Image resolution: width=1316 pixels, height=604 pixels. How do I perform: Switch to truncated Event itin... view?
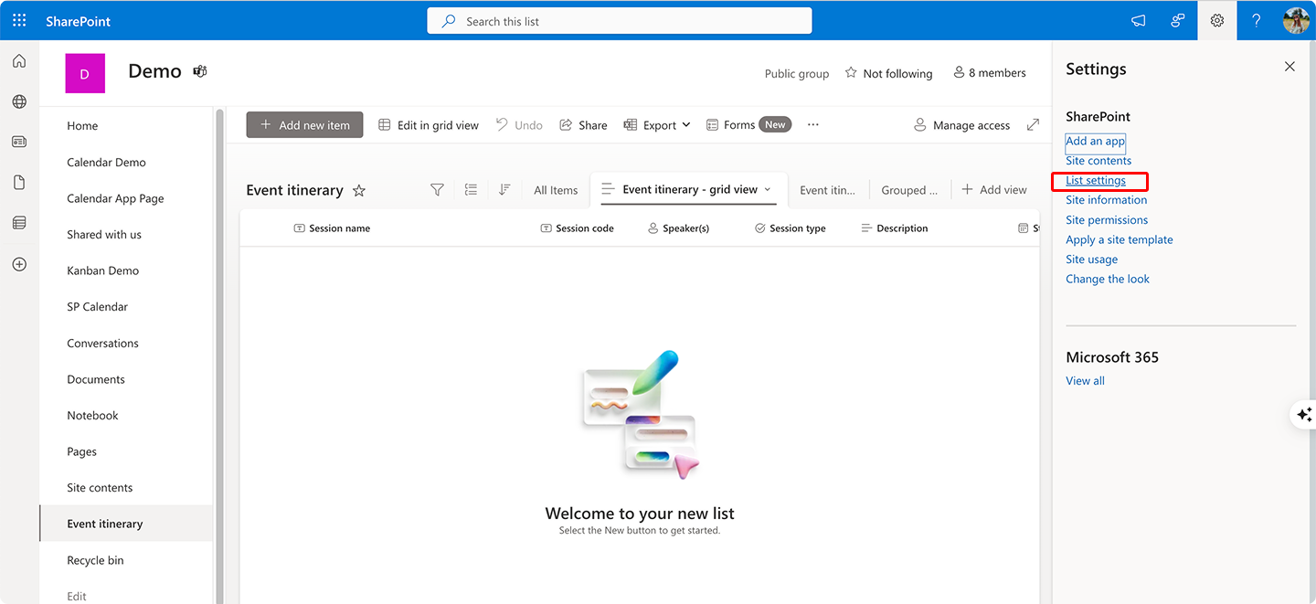827,190
